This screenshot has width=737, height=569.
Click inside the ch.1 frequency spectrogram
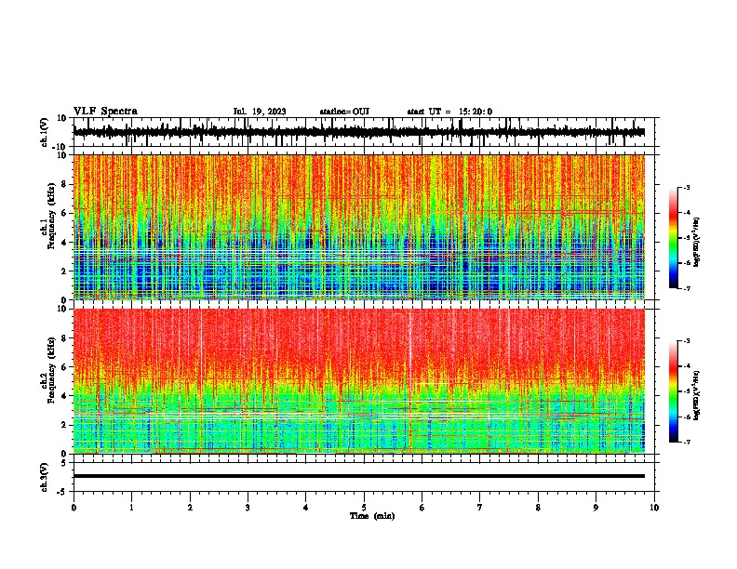pyautogui.click(x=359, y=227)
